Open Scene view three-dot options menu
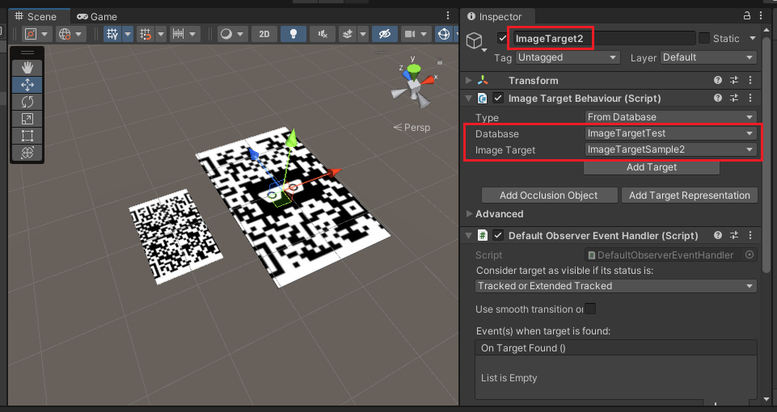Screen dimensions: 777x412 click(x=448, y=16)
